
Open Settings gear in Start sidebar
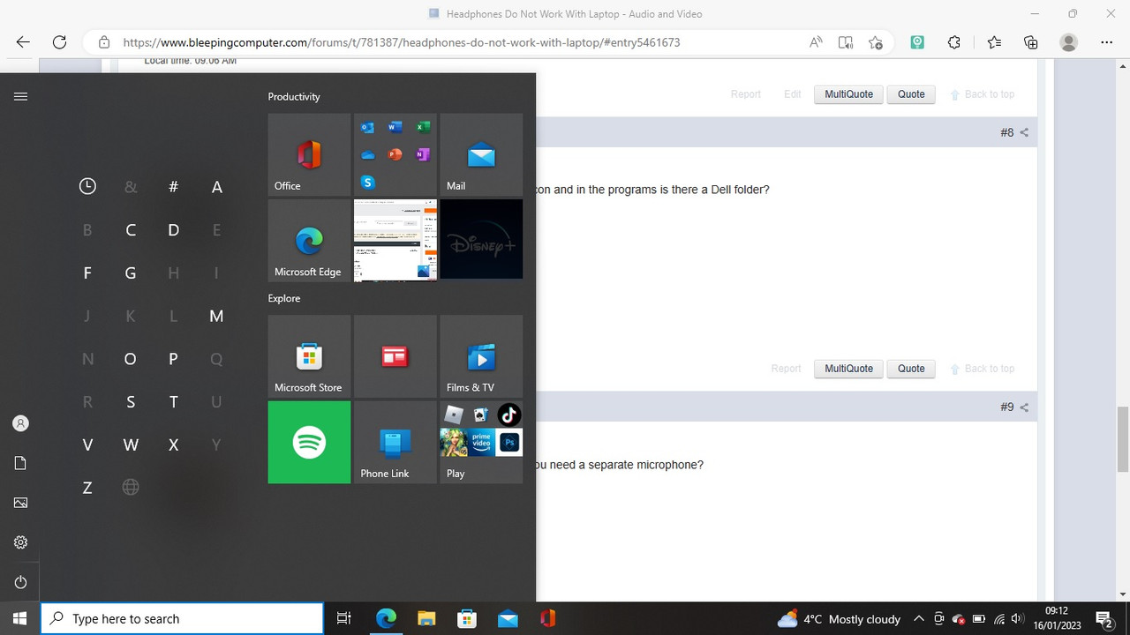[20, 542]
